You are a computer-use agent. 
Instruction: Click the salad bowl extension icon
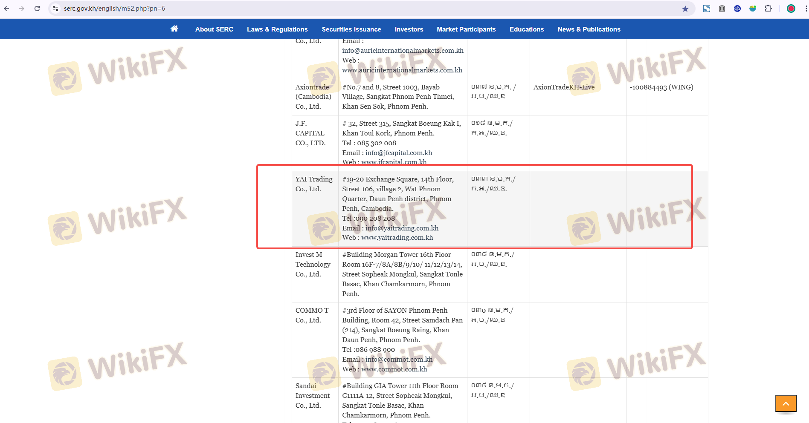pyautogui.click(x=753, y=9)
